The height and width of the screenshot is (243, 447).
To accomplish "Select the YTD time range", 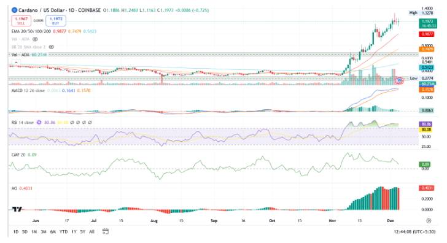I will [x=63, y=231].
